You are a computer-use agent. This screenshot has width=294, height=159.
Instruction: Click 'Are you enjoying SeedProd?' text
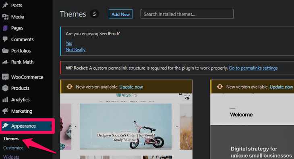click(93, 33)
